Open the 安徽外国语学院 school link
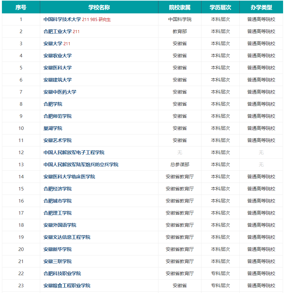The height and width of the screenshot is (293, 285). 60,225
